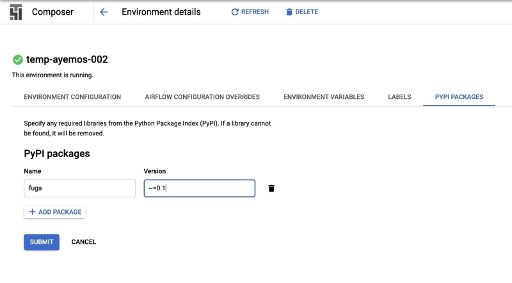Focus the Version field with ~=0.1
Screen dimensions: 512x283
pos(199,188)
